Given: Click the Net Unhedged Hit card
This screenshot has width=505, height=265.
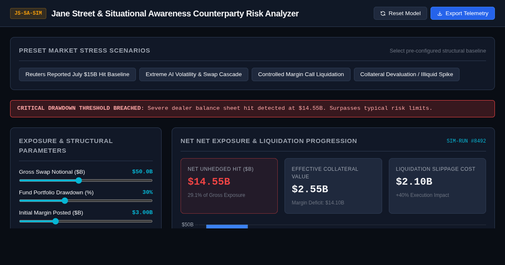Looking at the screenshot, I should pyautogui.click(x=229, y=186).
